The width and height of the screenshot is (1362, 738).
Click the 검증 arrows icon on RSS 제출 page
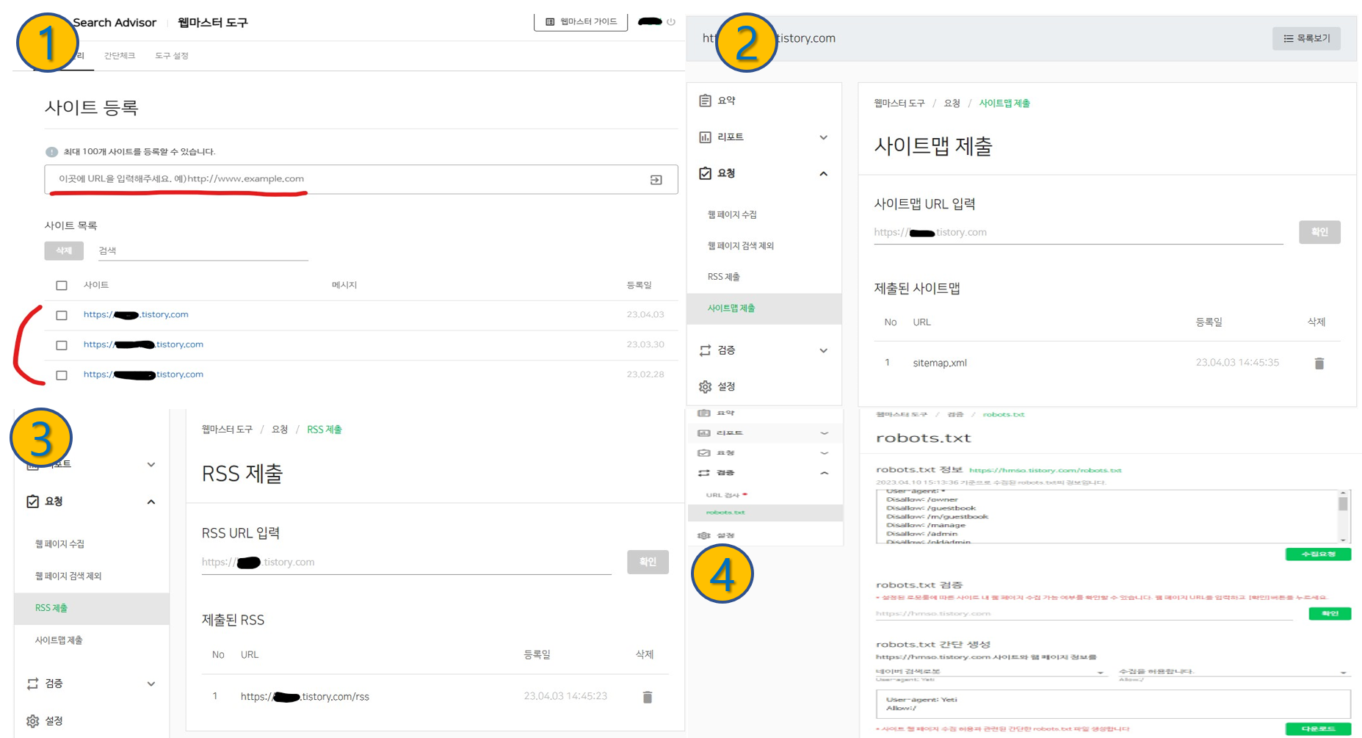coord(32,684)
